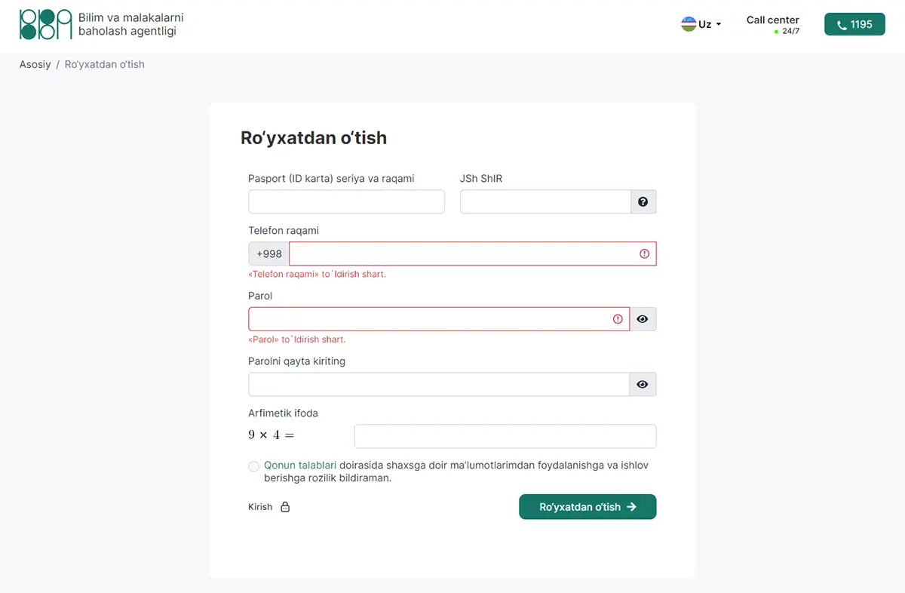Click the +998 country code prefix

pos(269,253)
